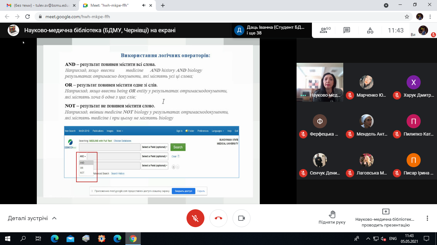Toggle the camera on

click(242, 218)
